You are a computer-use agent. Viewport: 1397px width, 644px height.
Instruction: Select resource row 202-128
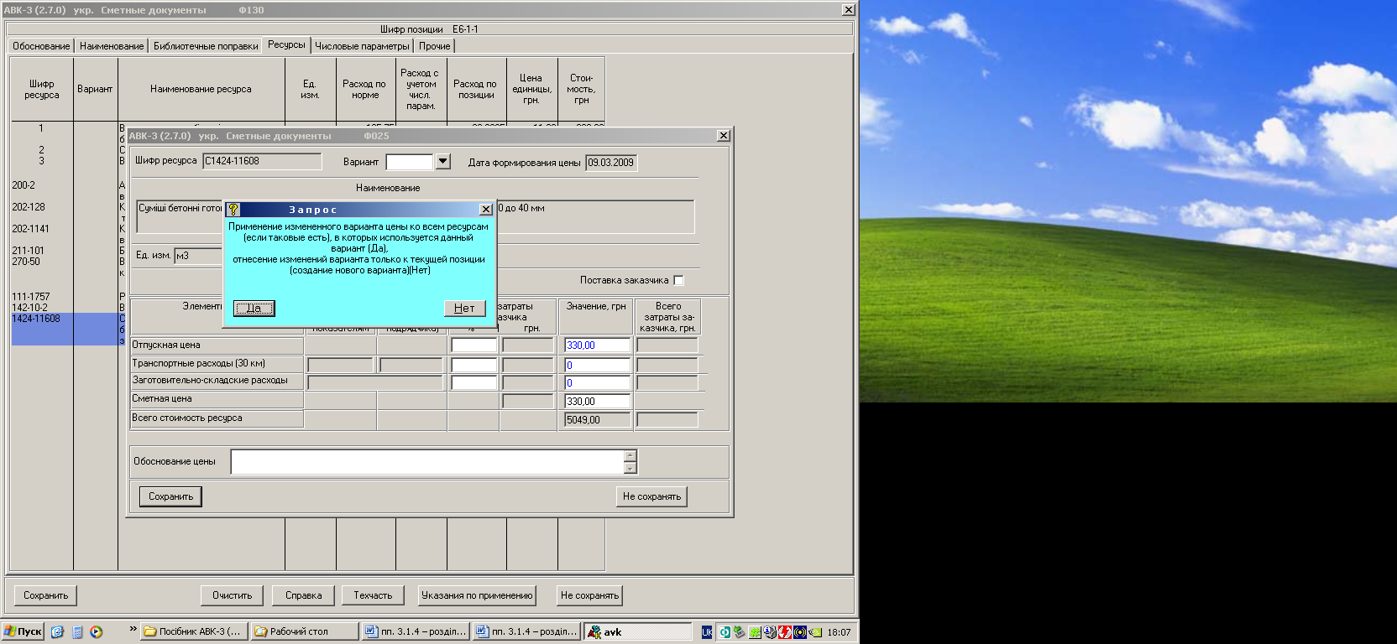point(29,207)
